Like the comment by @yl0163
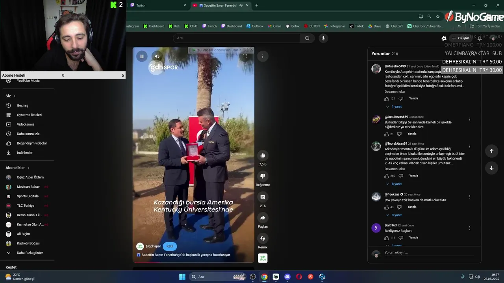 click(x=387, y=238)
